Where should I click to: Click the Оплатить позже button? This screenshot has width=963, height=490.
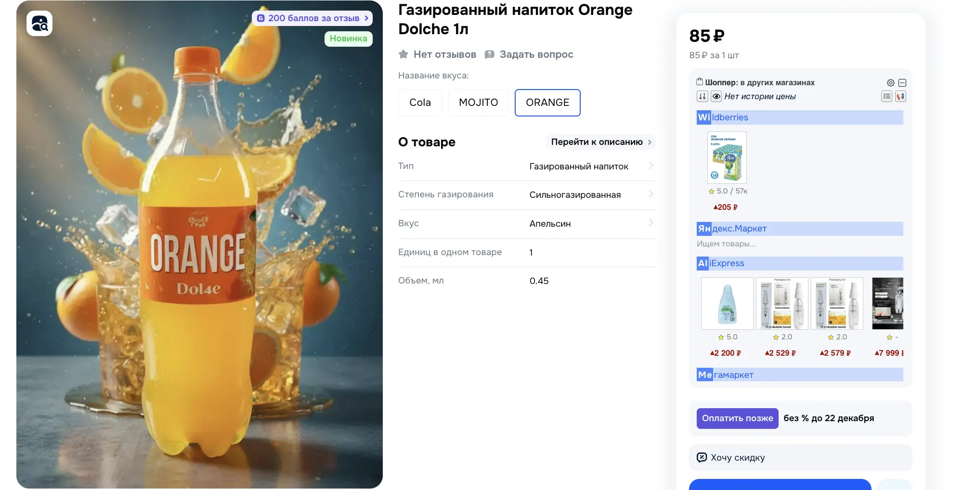737,418
